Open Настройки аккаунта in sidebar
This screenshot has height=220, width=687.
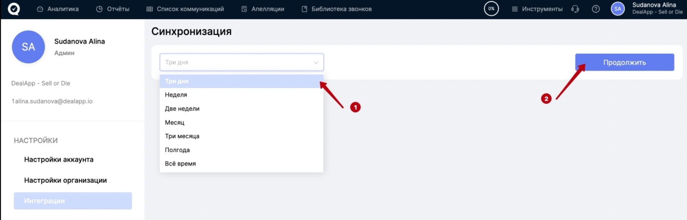pos(59,160)
